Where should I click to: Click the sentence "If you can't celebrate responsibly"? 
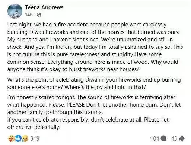(74, 120)
